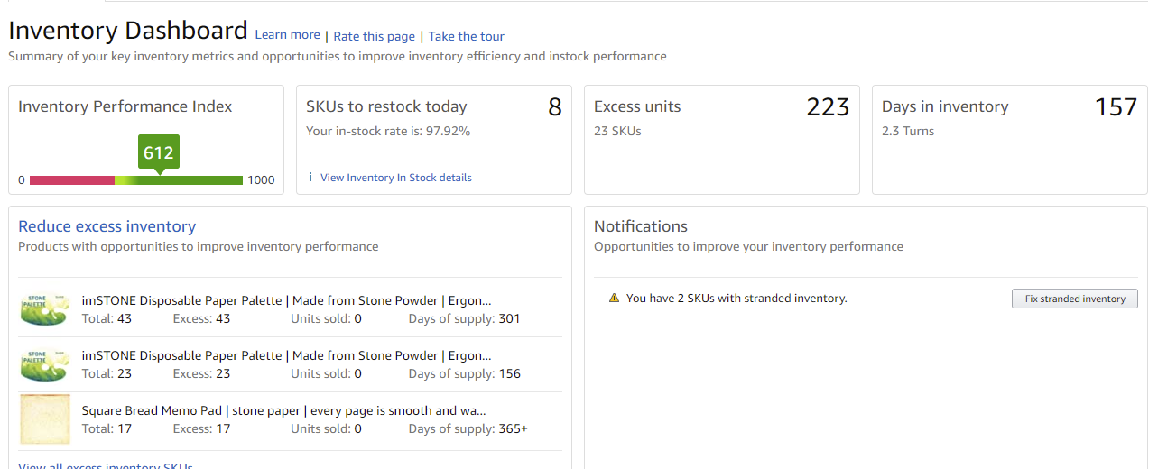Click the red segment of the performance bar
The image size is (1158, 469).
tap(72, 180)
